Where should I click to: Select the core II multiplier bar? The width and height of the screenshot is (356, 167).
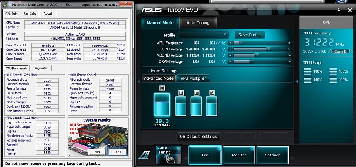tap(181, 106)
